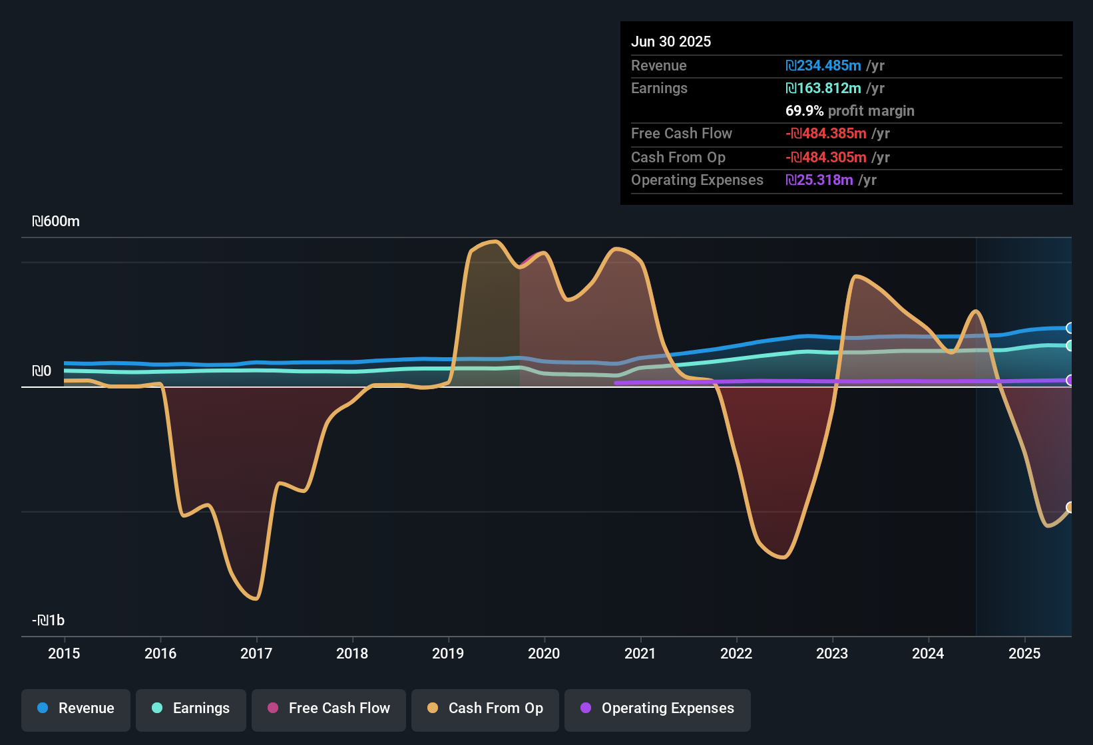This screenshot has width=1093, height=745.
Task: Select the teal Earnings dot in the legend
Action: [157, 709]
